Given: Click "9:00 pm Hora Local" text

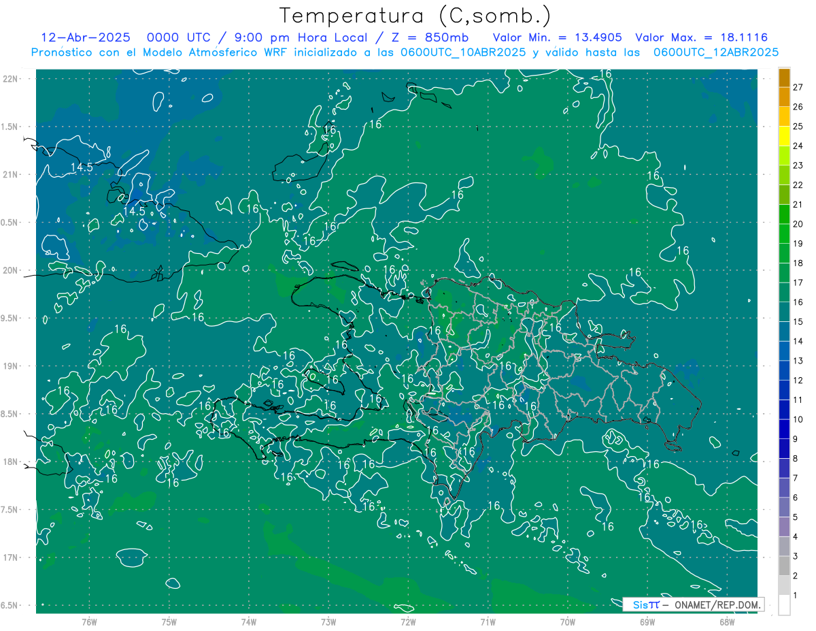Looking at the screenshot, I should click(x=302, y=37).
